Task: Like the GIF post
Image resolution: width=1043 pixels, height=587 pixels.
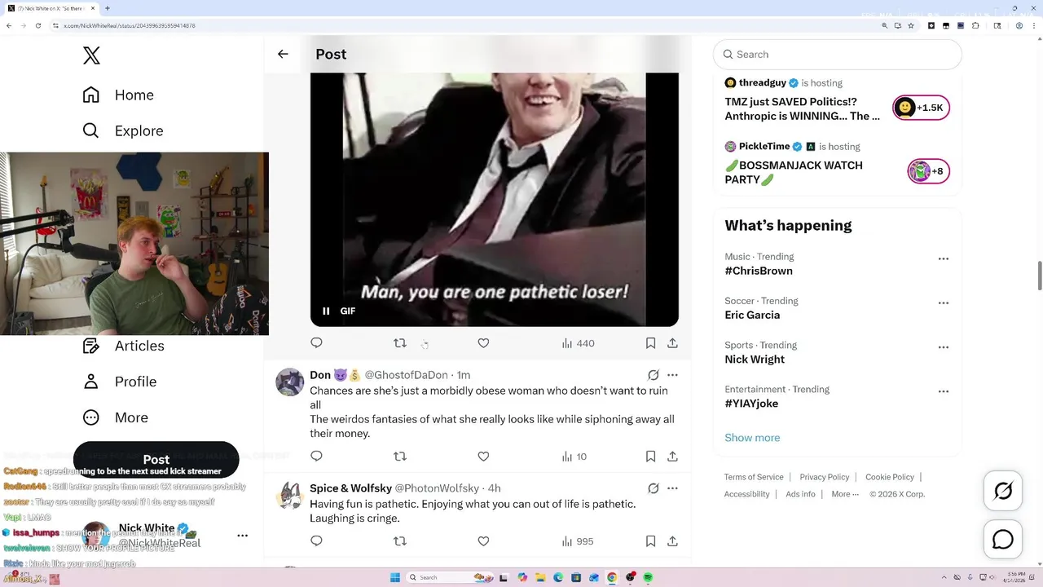Action: click(483, 343)
